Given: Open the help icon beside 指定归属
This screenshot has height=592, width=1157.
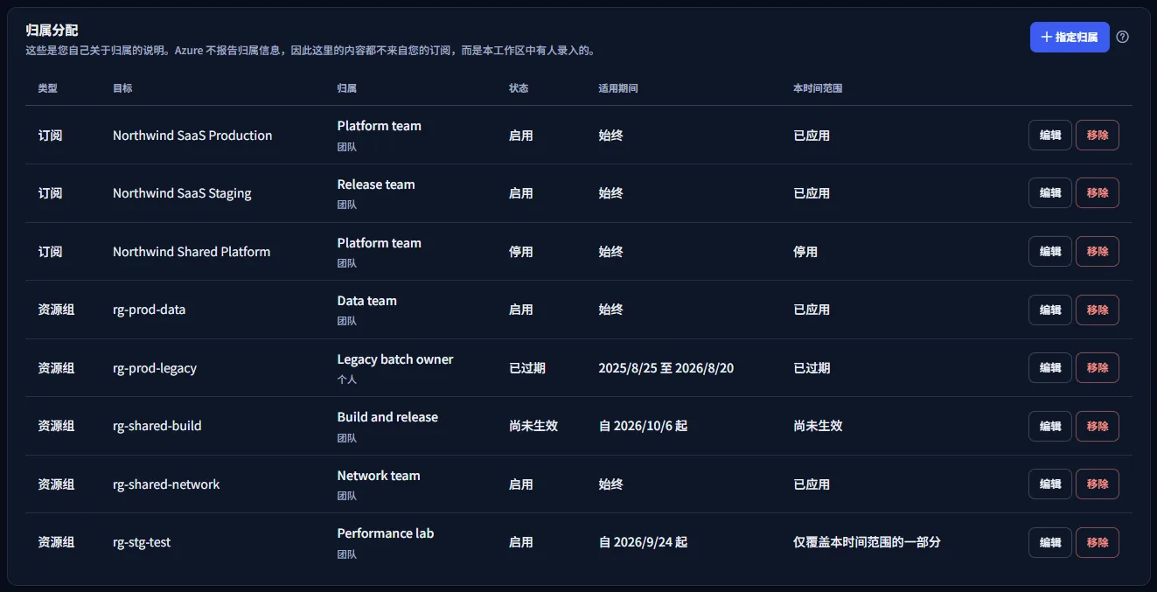Looking at the screenshot, I should click(1123, 37).
